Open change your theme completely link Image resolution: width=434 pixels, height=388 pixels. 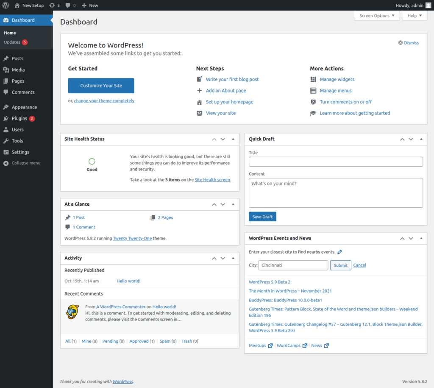click(x=104, y=101)
